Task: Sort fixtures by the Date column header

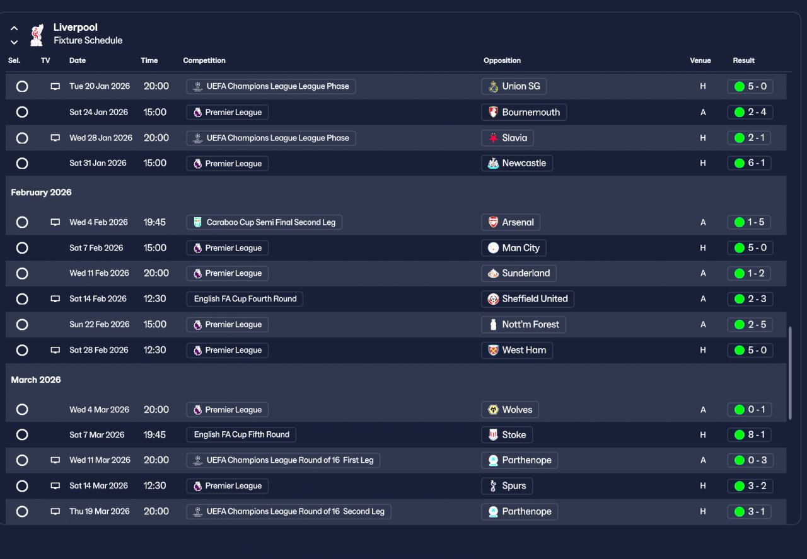Action: 78,60
